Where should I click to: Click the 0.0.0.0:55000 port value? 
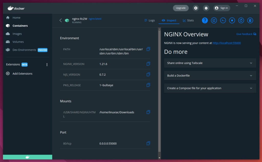click(108, 143)
